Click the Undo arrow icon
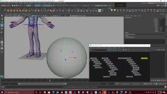Image resolution: width=167 pixels, height=94 pixels. coord(19,5)
